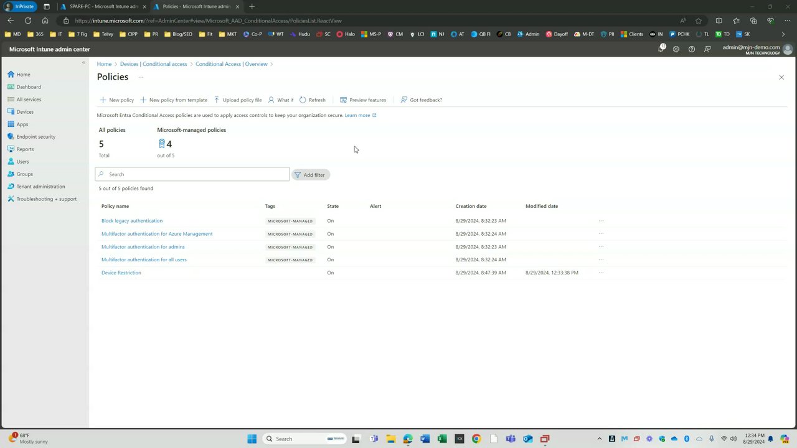The height and width of the screenshot is (448, 797).
Task: Open the What if tool
Action: [281, 100]
